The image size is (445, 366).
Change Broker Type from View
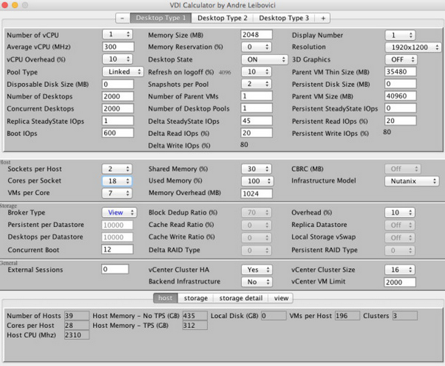(x=119, y=212)
